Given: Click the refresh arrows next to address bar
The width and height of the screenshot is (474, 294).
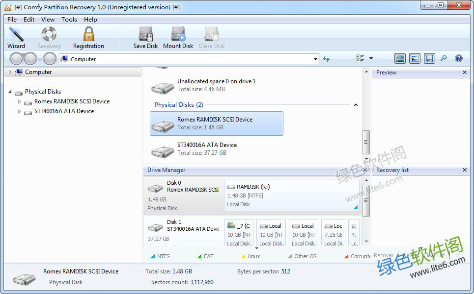Looking at the screenshot, I should (326, 59).
